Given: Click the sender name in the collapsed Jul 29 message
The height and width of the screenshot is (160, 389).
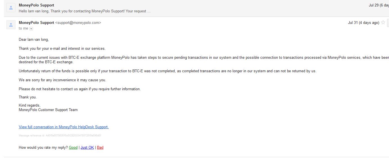Looking at the screenshot, I should pos(36,5).
